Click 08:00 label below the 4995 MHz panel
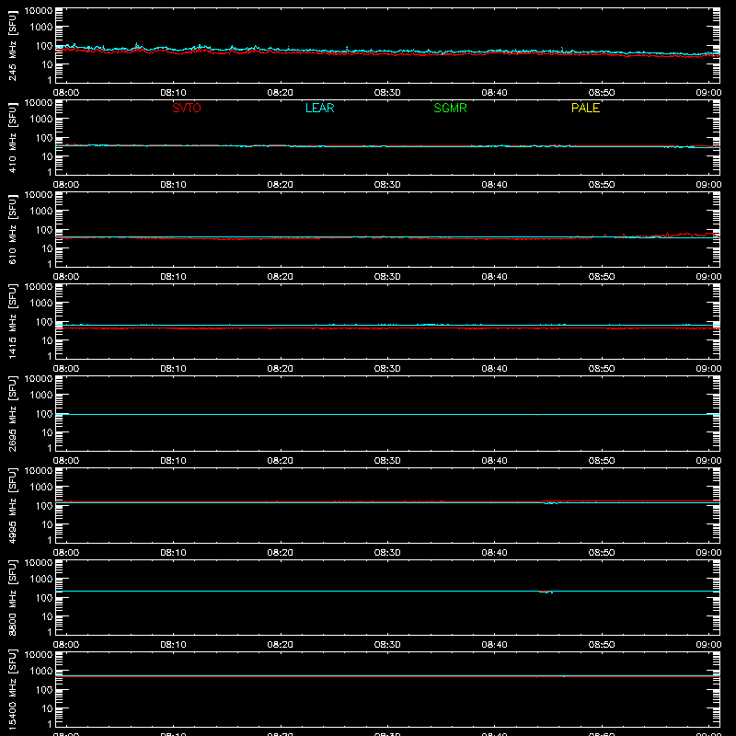 coord(66,553)
